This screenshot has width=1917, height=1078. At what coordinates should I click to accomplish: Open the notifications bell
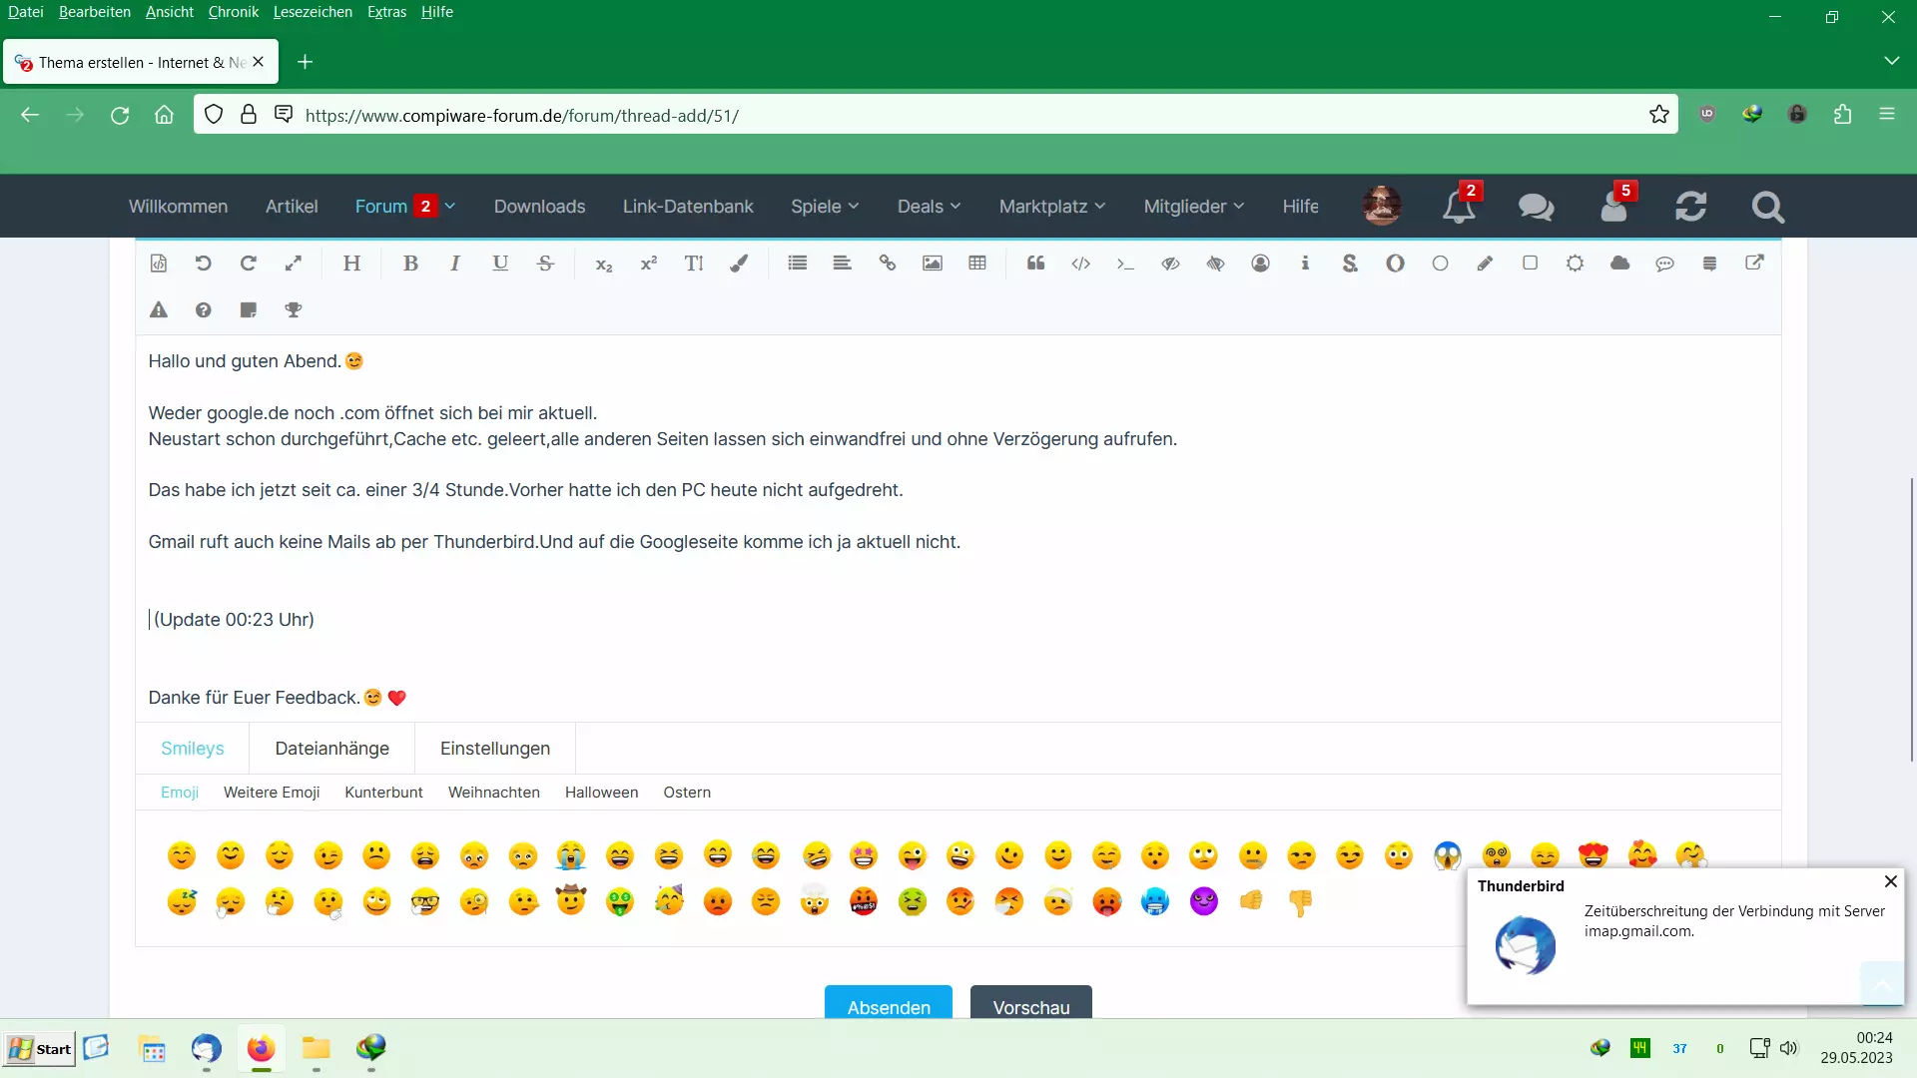(x=1459, y=207)
